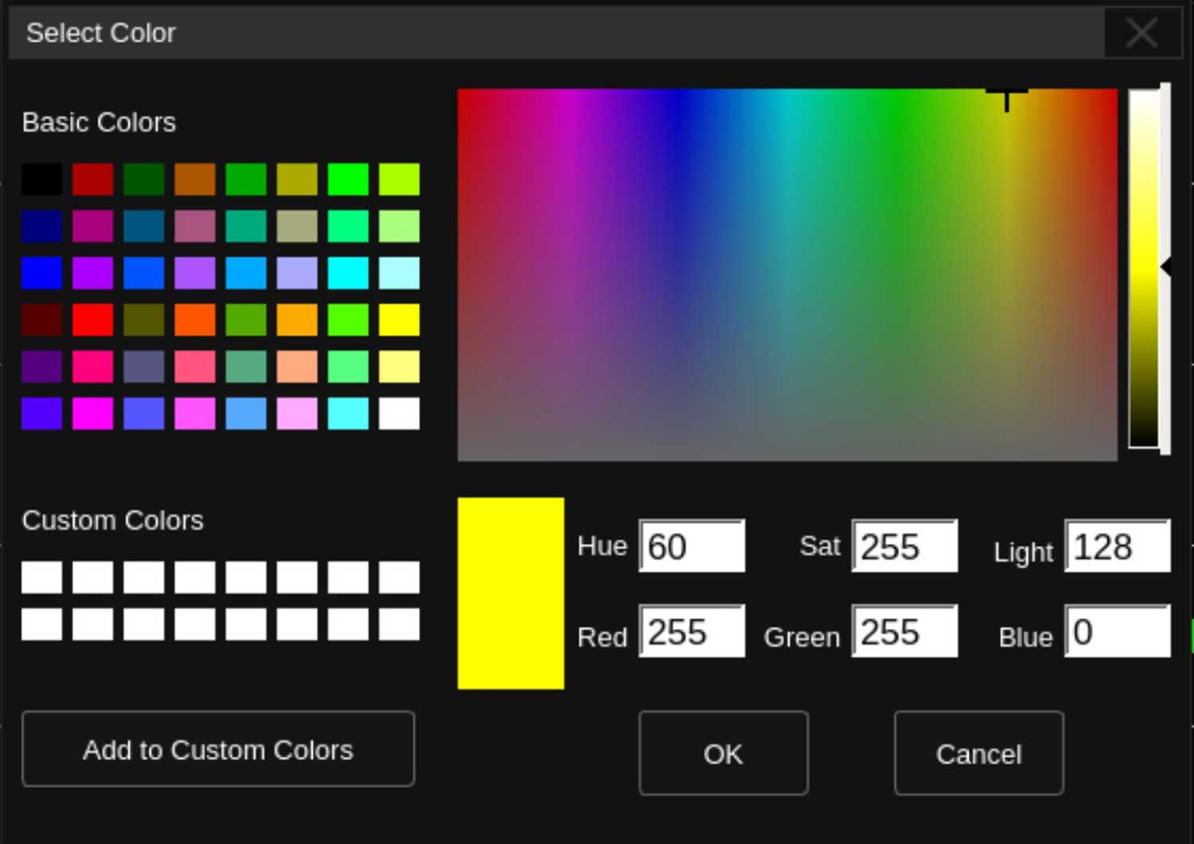1194x844 pixels.
Task: Click the OK button
Action: 724,753
